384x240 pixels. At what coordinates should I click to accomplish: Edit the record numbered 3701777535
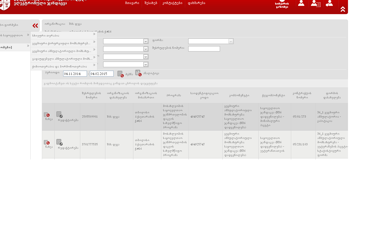59,142
